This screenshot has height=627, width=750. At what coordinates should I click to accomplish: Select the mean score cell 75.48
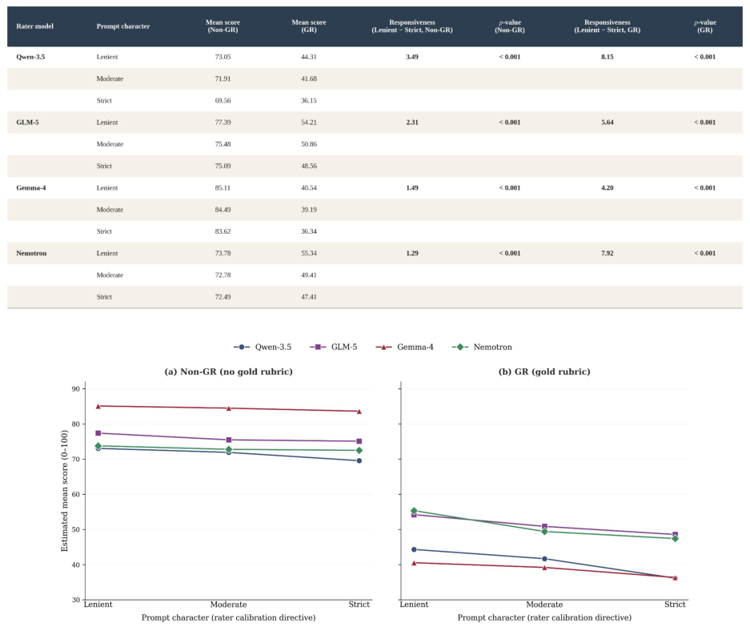click(x=223, y=144)
